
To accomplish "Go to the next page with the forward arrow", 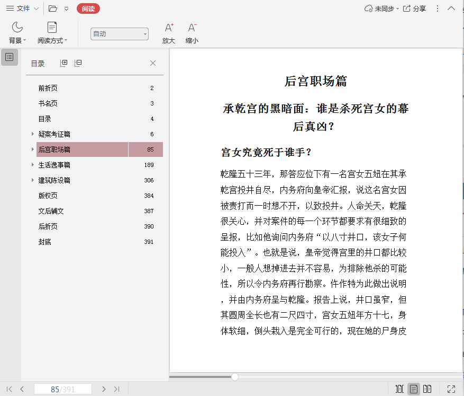I will [x=104, y=389].
